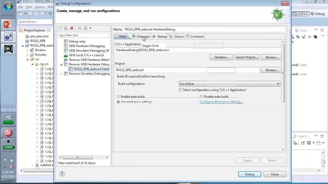This screenshot has height=184, width=328.
Task: Open the dialog help question mark icon
Action: click(62, 174)
